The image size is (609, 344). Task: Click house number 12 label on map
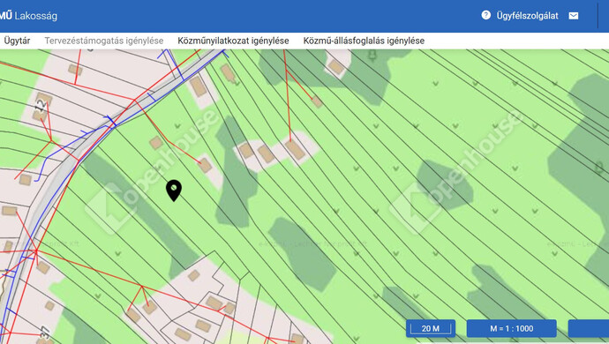coord(41,107)
